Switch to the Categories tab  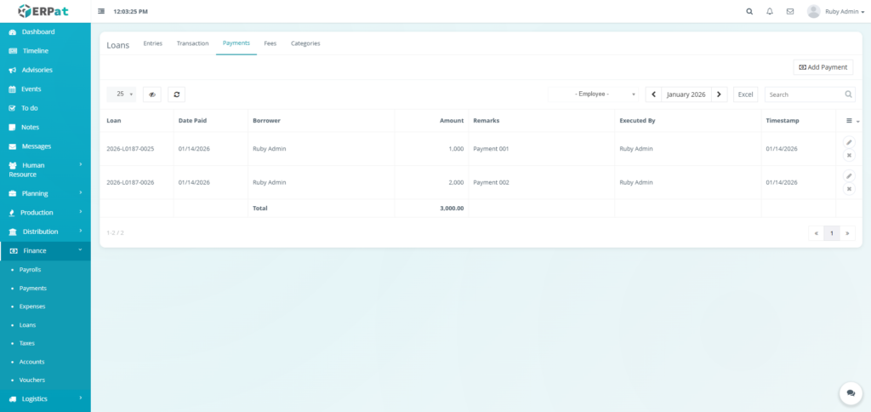[x=305, y=43]
